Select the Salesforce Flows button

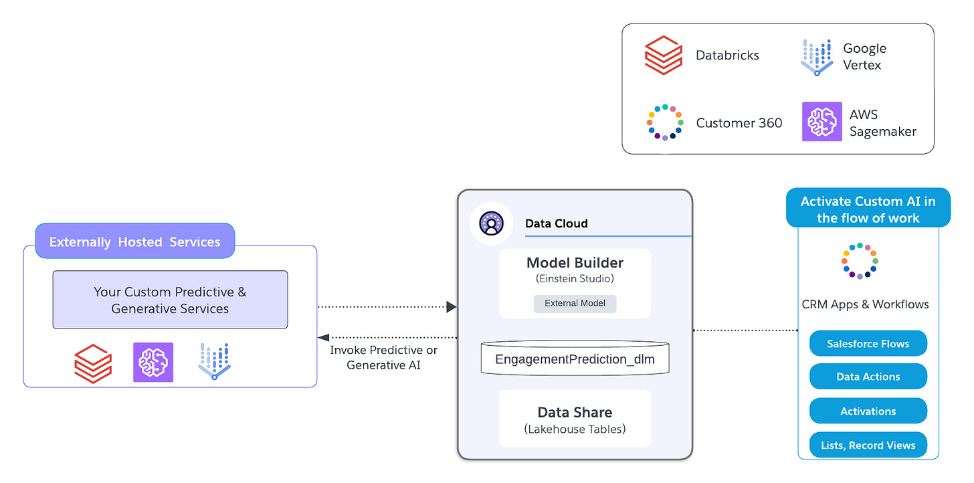pyautogui.click(x=868, y=343)
